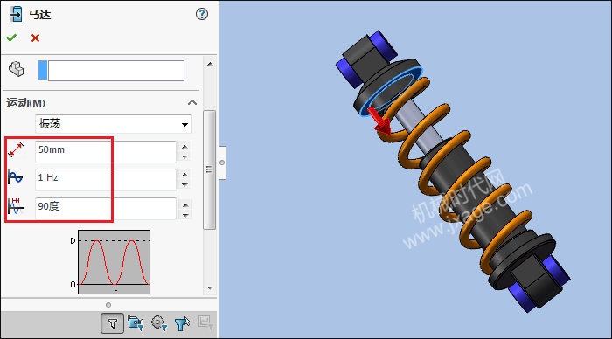The width and height of the screenshot is (612, 339).
Task: Click the panel scrollbar down arrow
Action: [x=210, y=288]
